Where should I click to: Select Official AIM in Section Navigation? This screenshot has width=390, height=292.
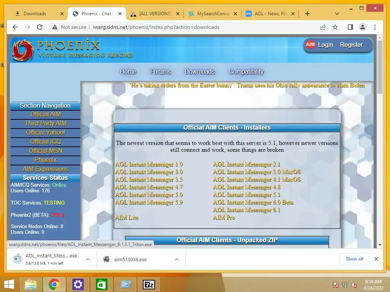46,114
